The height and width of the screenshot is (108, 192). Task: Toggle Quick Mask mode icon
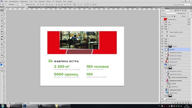(2, 68)
